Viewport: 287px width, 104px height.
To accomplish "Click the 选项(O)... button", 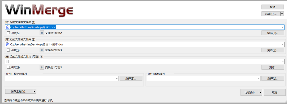I will [x=271, y=14].
